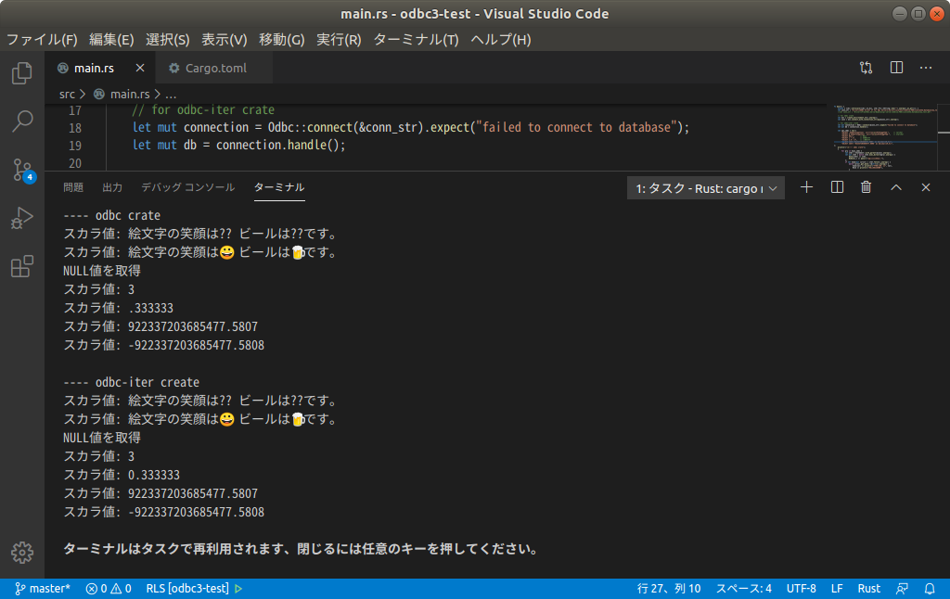Kill terminal with the trash icon
This screenshot has width=950, height=599.
867,187
